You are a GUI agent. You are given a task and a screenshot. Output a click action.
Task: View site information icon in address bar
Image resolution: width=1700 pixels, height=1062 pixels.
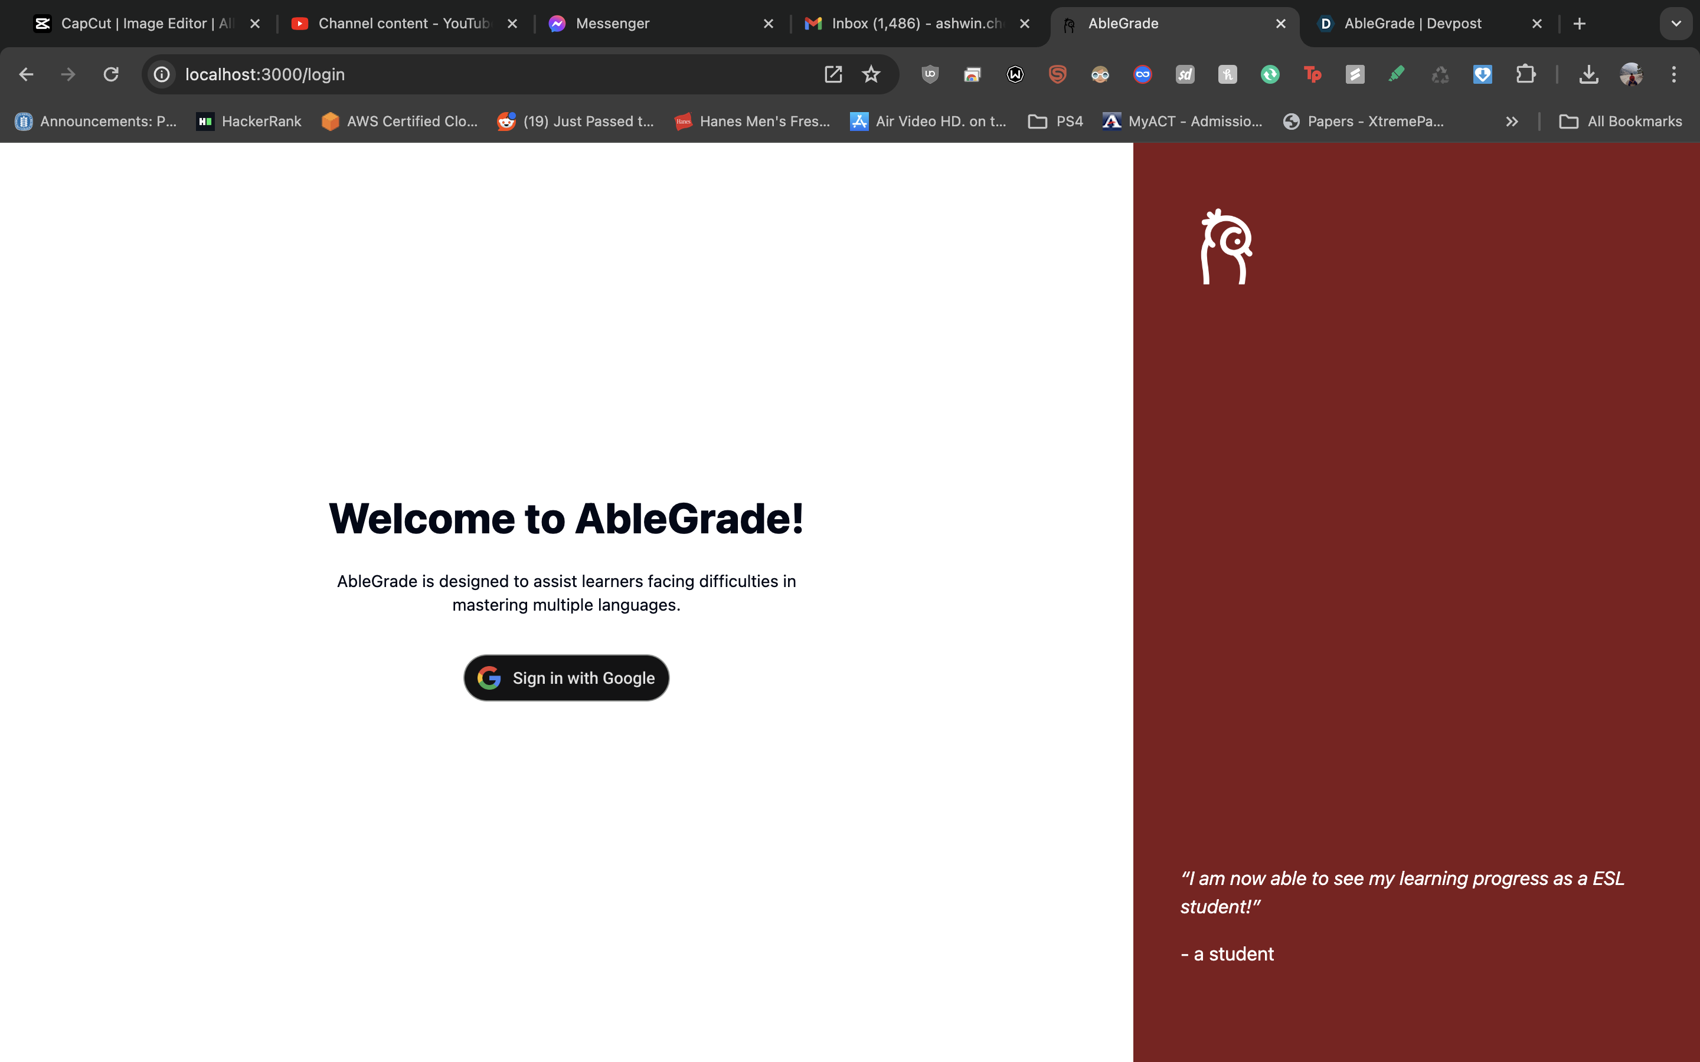pyautogui.click(x=162, y=74)
